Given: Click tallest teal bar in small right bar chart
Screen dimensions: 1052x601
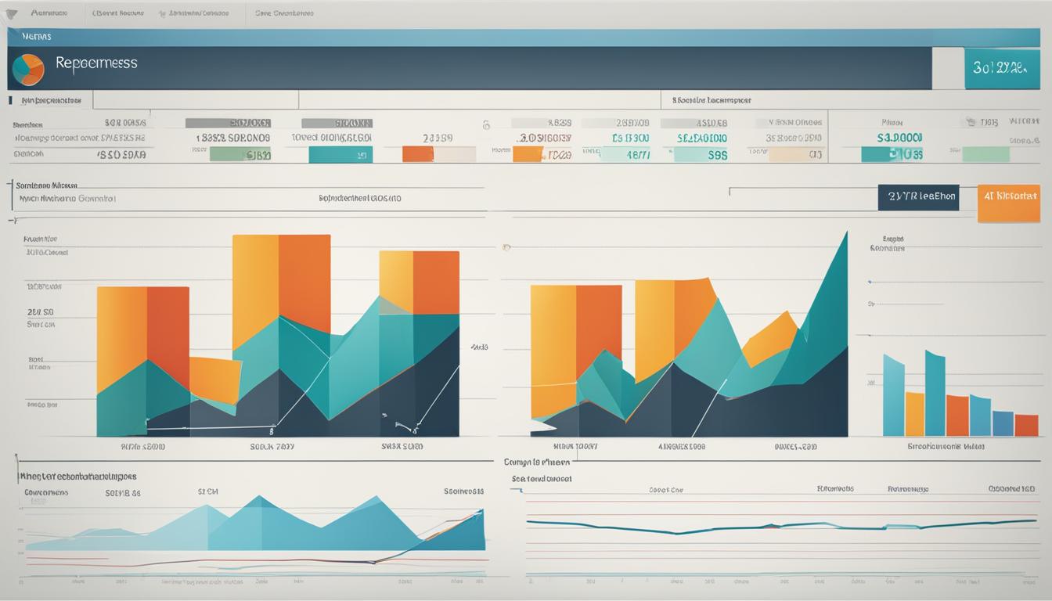Looking at the screenshot, I should point(935,393).
